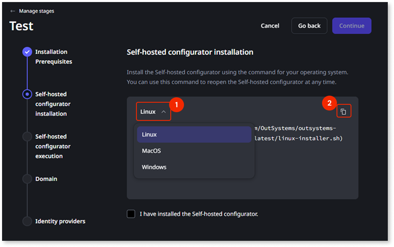394x247 pixels.
Task: Cancel the stage setup
Action: pos(270,26)
